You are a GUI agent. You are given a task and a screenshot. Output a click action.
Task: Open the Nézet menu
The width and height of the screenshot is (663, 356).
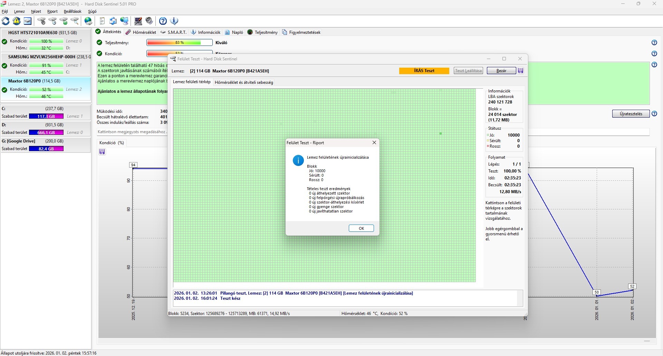(36, 11)
